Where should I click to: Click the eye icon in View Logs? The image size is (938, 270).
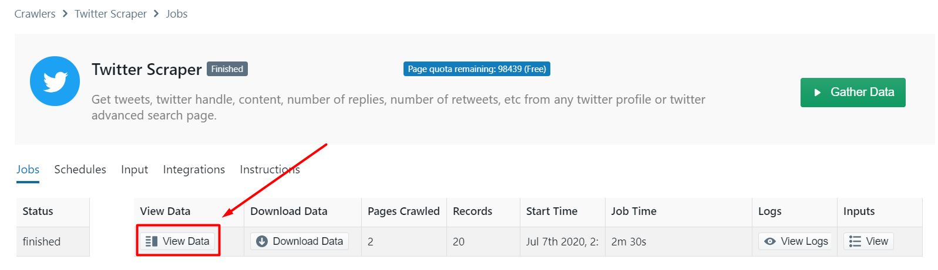(x=770, y=241)
